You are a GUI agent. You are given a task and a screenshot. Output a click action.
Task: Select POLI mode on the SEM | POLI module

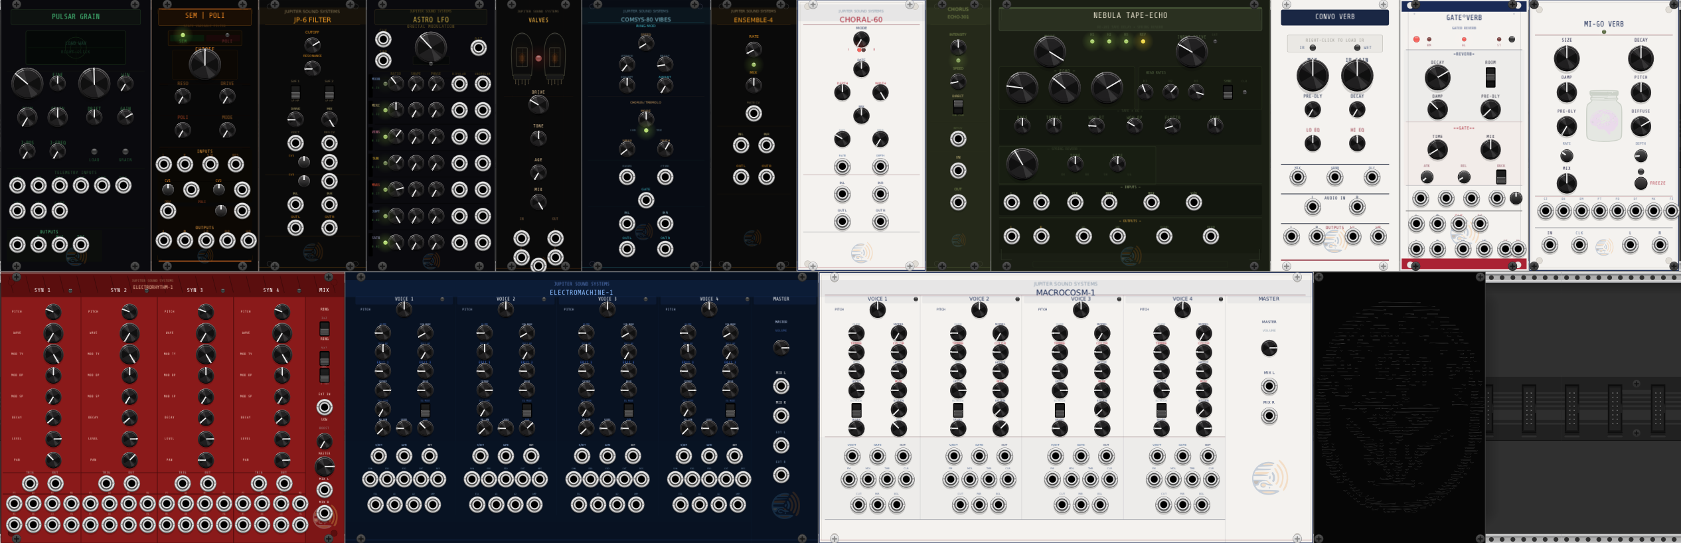pos(227,35)
